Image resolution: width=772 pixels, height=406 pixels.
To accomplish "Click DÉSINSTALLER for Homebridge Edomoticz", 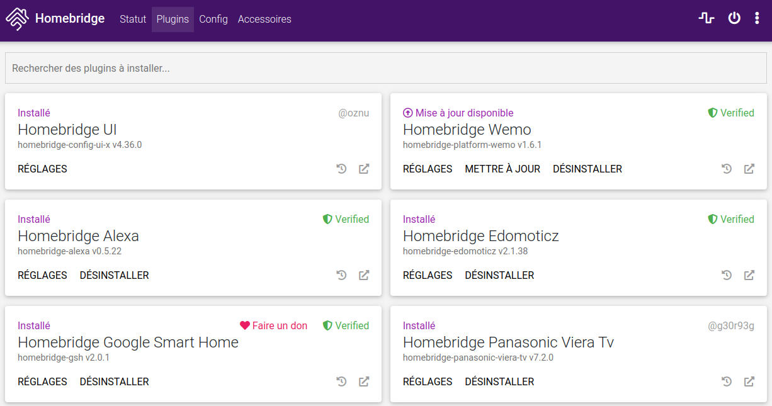I will click(x=499, y=275).
